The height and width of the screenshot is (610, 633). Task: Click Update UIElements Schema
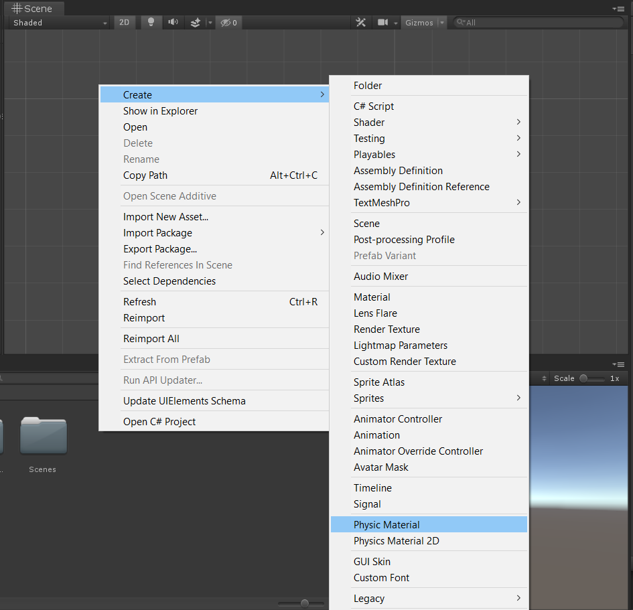214,401
